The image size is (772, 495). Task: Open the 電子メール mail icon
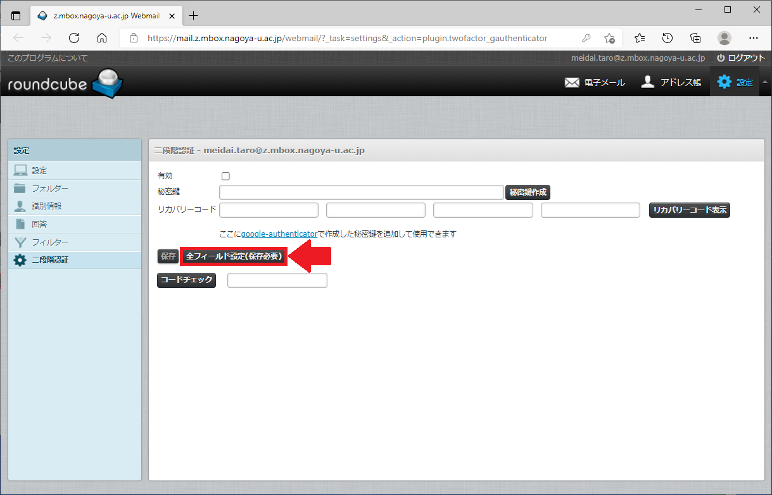(x=572, y=82)
